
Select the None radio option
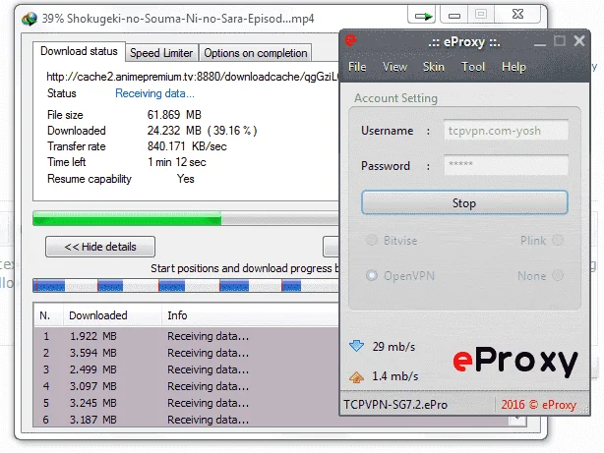pyautogui.click(x=558, y=275)
